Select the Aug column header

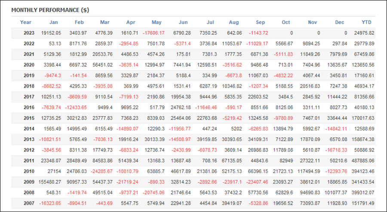click(234, 22)
